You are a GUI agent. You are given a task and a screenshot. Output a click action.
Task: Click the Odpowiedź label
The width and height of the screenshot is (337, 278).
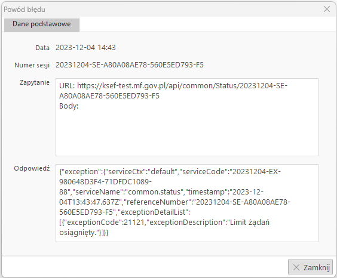point(32,169)
